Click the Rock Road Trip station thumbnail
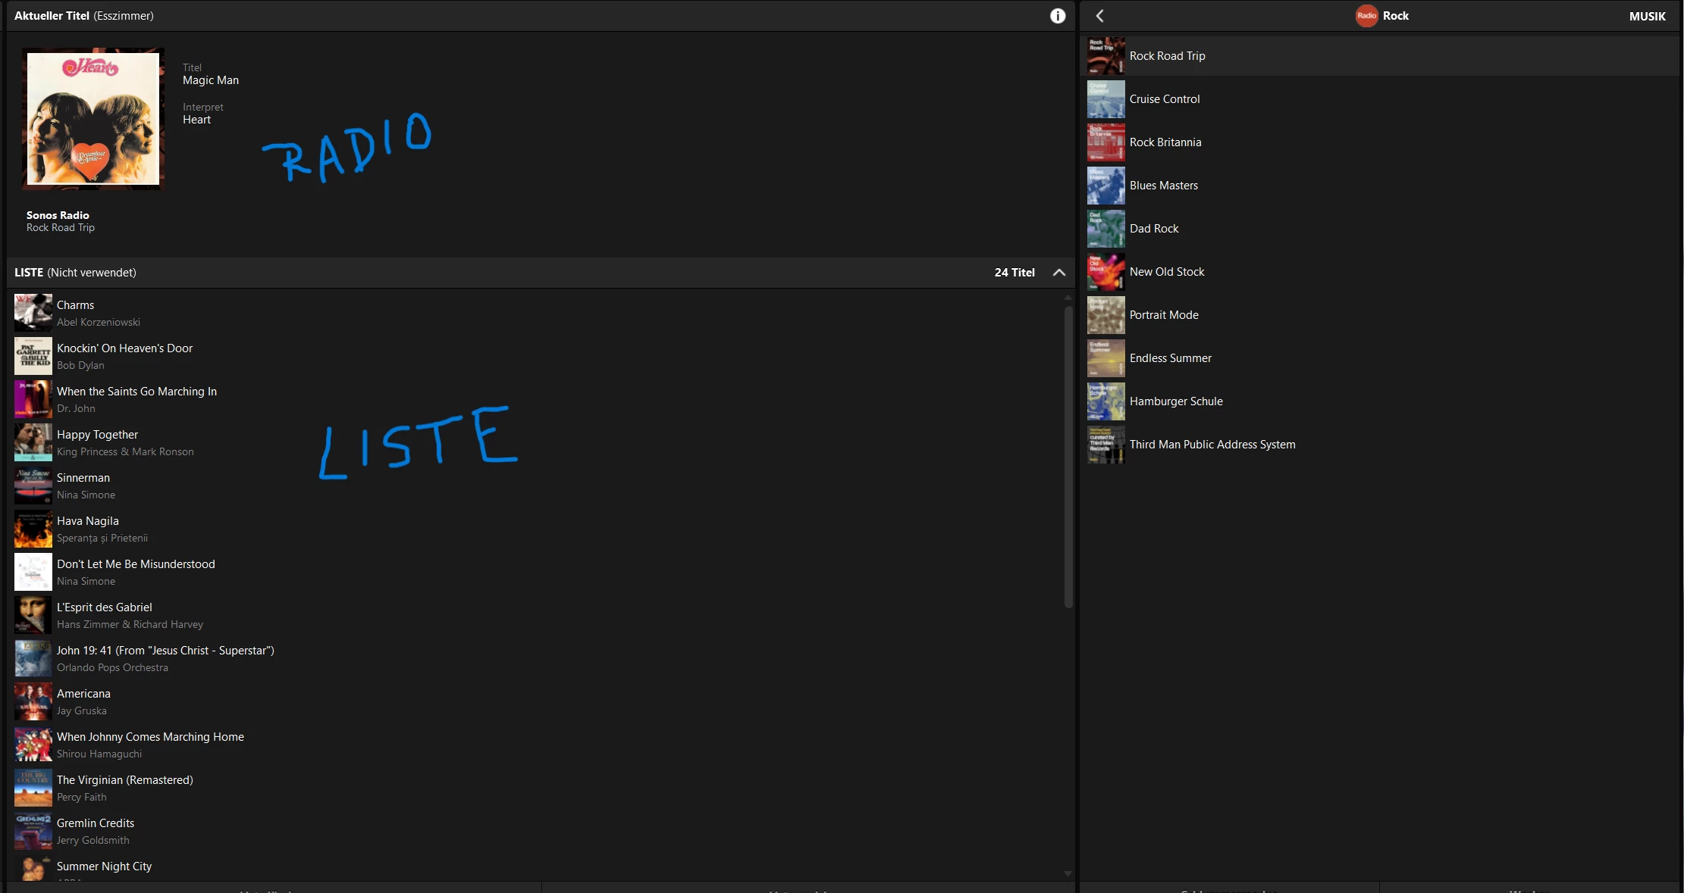Screen dimensions: 1684x893 tap(1106, 56)
